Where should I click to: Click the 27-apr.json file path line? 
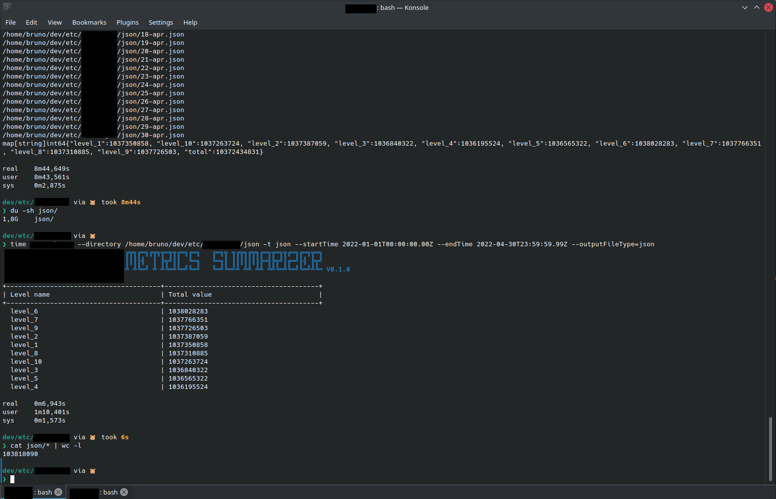93,110
